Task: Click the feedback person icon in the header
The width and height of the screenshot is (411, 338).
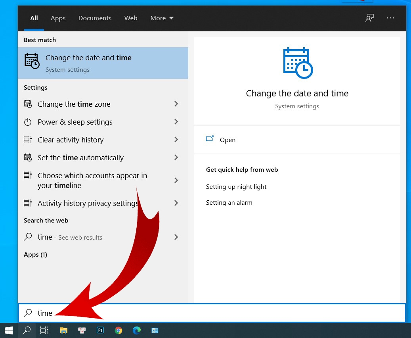Action: (x=370, y=18)
